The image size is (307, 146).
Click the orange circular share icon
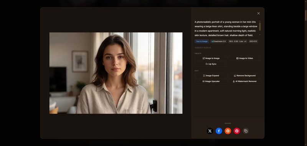pos(228,131)
